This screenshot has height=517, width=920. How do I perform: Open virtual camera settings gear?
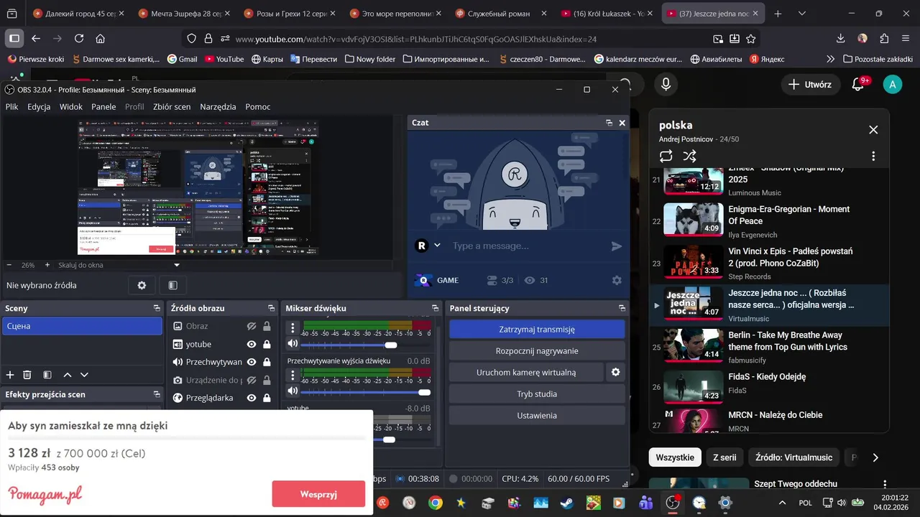[615, 372]
